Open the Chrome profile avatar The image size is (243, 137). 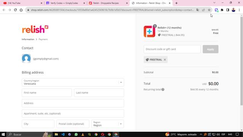(x=233, y=10)
